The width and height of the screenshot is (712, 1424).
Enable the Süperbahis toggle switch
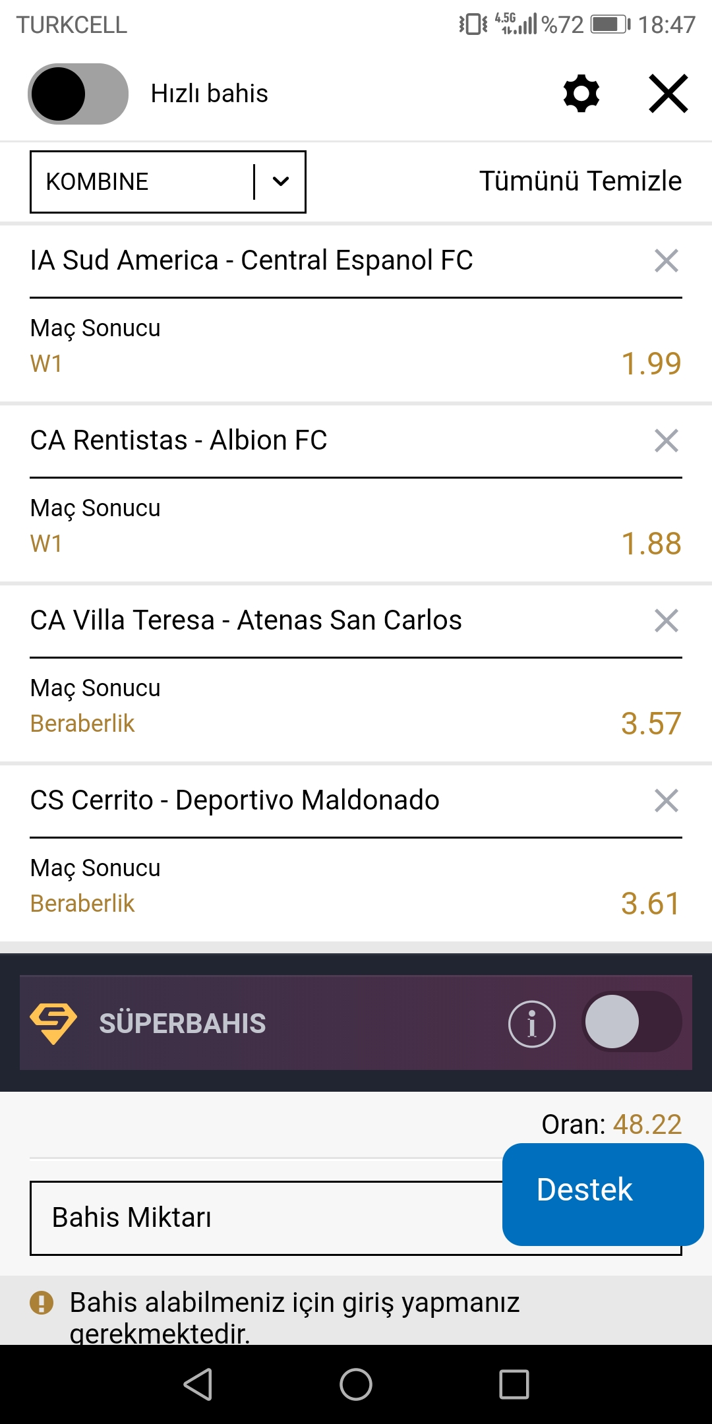(632, 1022)
